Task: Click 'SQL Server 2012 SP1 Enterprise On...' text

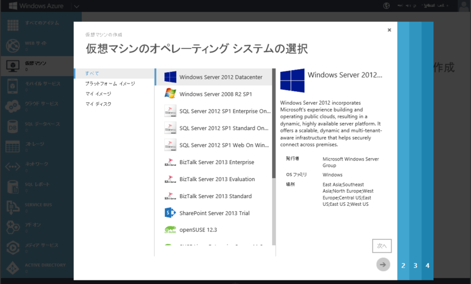Action: (225, 111)
